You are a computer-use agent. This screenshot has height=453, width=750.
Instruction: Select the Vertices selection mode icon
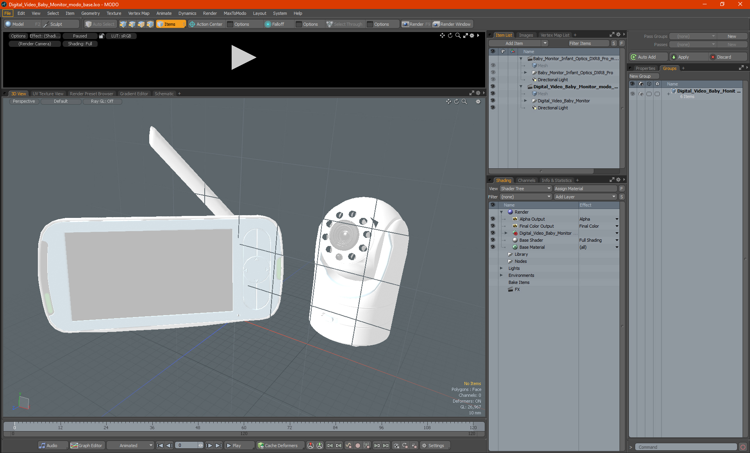(123, 24)
